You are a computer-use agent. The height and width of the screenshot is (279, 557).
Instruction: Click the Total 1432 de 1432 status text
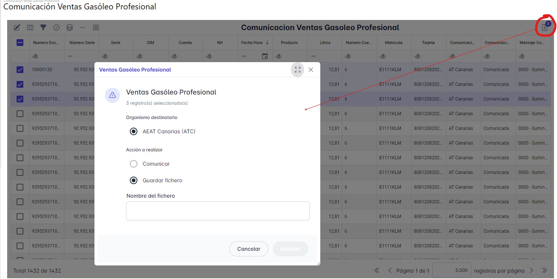[37, 271]
